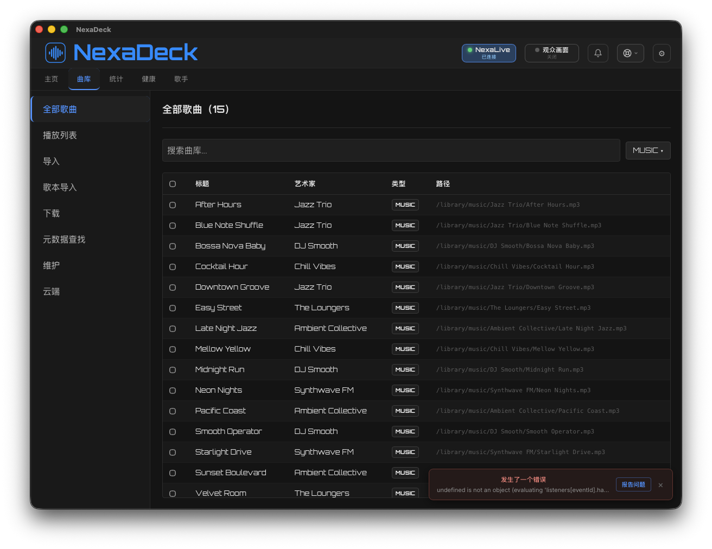Toggle the select-all checkbox in table header
Image resolution: width=712 pixels, height=549 pixels.
[x=173, y=184]
